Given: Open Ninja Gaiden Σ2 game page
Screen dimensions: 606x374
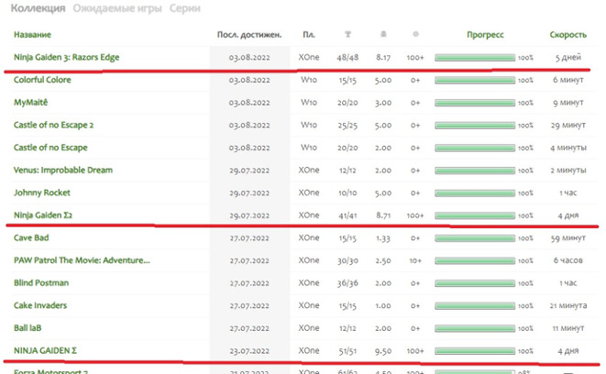Looking at the screenshot, I should point(43,215).
